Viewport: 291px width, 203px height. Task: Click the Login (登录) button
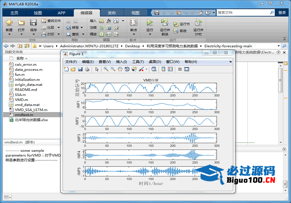(282, 13)
